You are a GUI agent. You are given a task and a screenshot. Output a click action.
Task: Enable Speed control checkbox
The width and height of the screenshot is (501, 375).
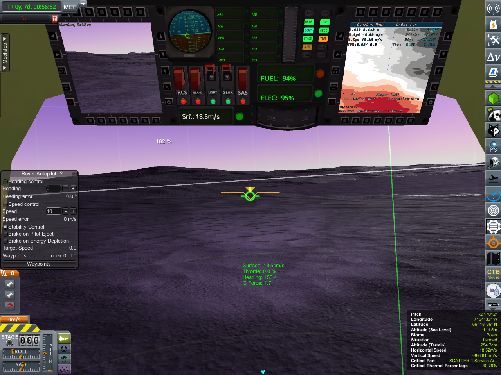coord(5,204)
